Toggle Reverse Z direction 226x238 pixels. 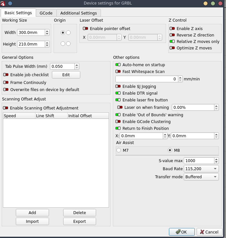pyautogui.click(x=172, y=35)
